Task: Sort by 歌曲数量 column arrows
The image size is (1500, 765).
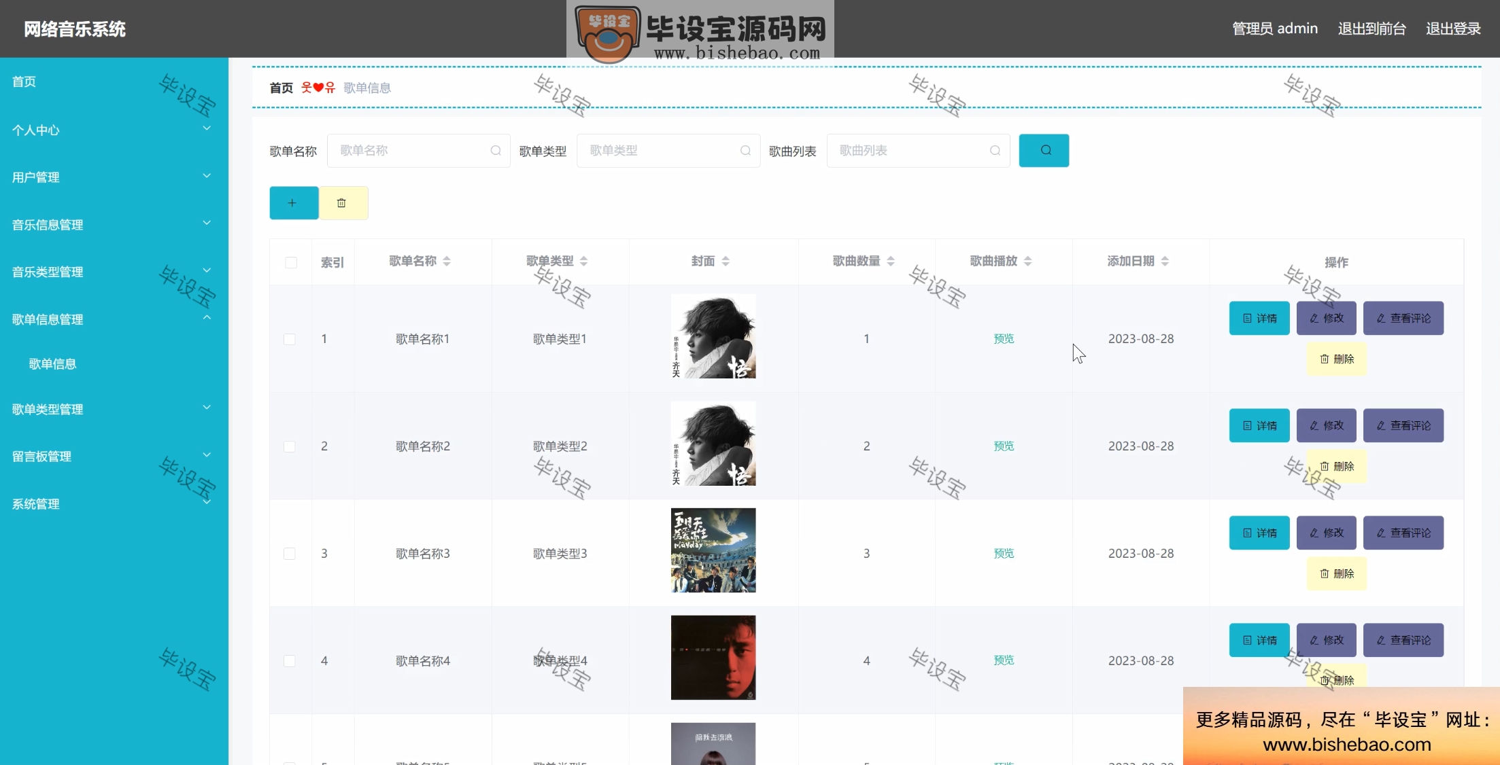Action: (891, 261)
